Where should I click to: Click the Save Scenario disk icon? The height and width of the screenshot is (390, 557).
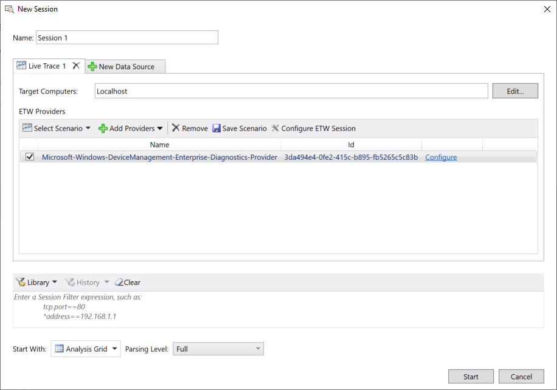(216, 128)
